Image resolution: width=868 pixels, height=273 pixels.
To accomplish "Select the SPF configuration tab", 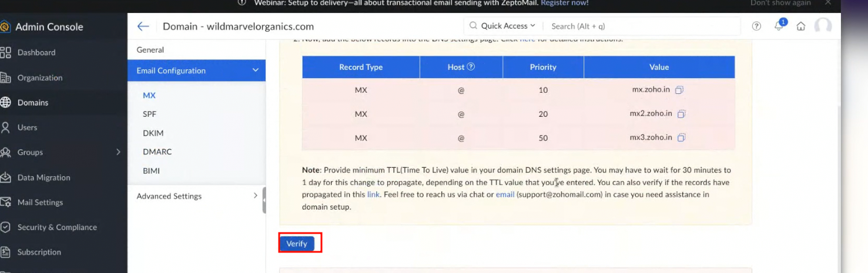I will 150,114.
